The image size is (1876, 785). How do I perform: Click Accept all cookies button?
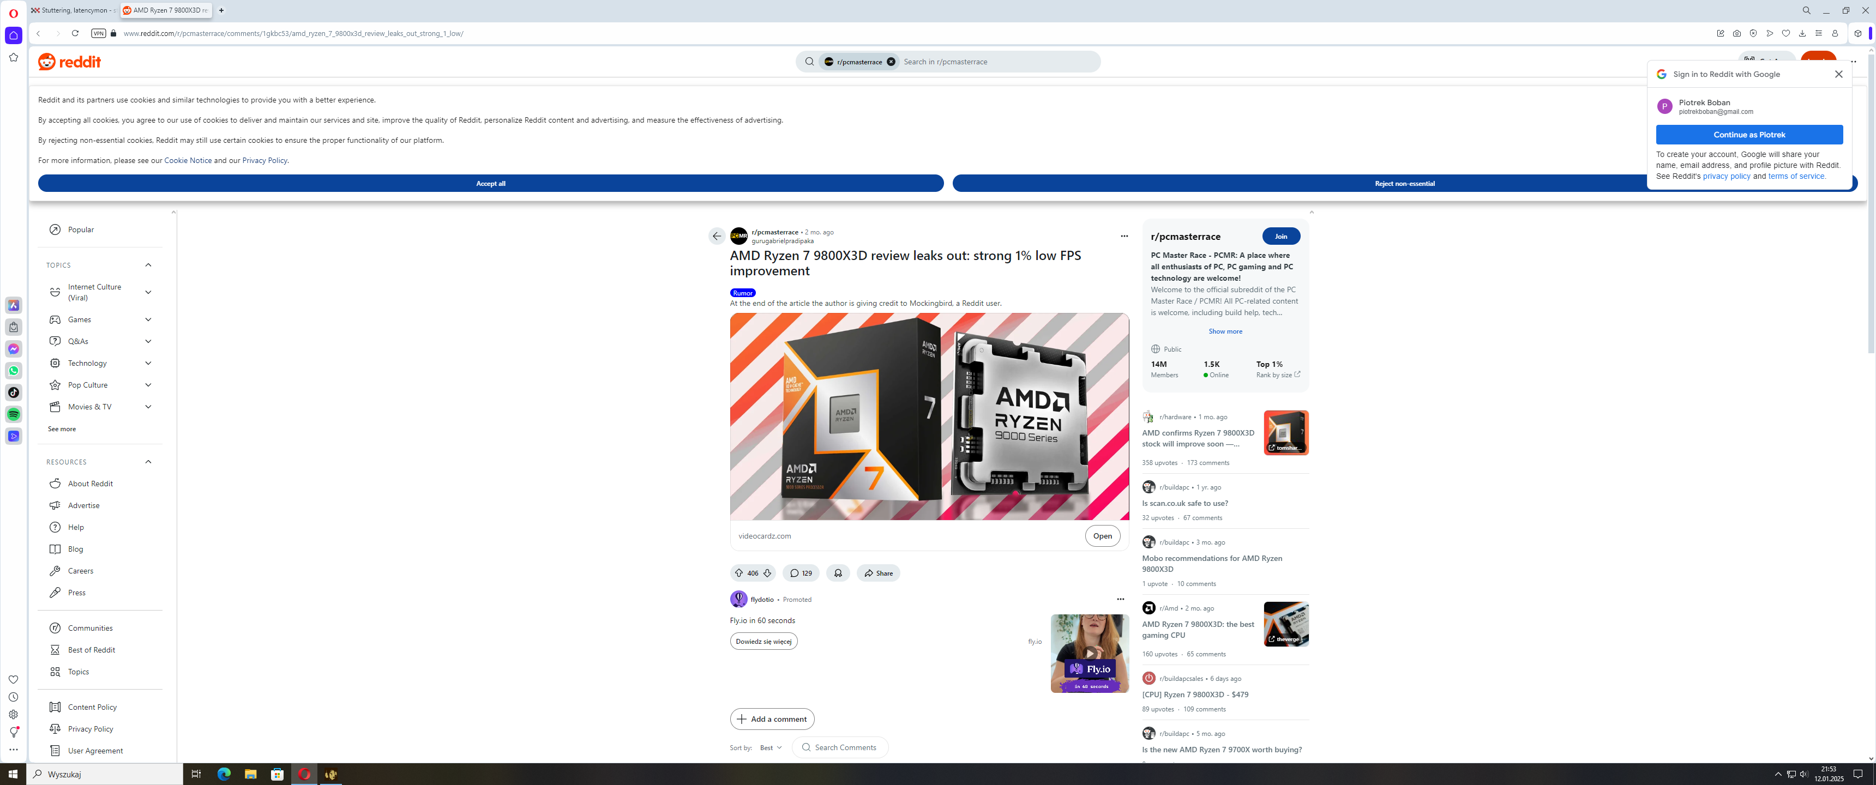490,184
